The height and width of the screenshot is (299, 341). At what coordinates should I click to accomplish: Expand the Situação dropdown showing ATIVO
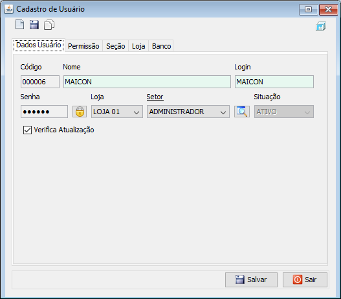click(x=284, y=112)
